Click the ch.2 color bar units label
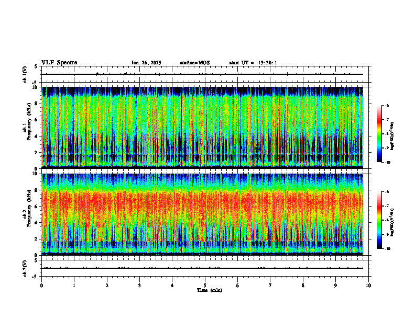The image size is (415, 320). click(392, 222)
